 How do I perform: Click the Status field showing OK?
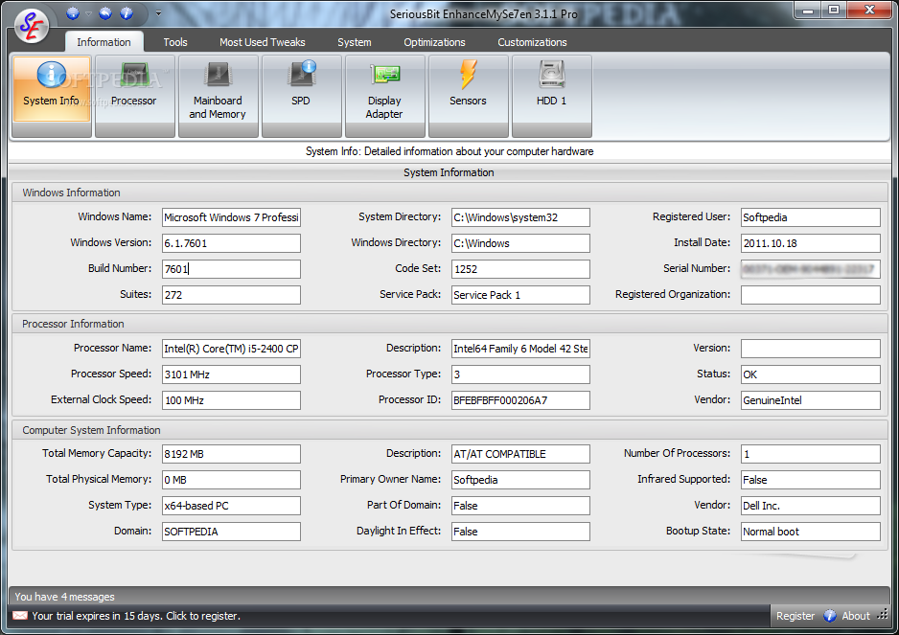(811, 374)
